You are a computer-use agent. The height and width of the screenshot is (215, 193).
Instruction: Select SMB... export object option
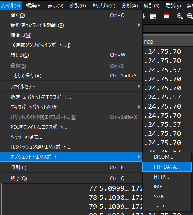pyautogui.click(x=167, y=197)
